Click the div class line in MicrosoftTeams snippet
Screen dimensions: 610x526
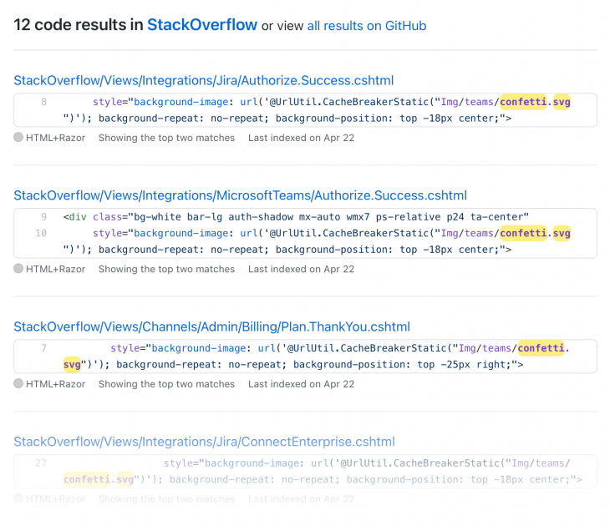[296, 217]
